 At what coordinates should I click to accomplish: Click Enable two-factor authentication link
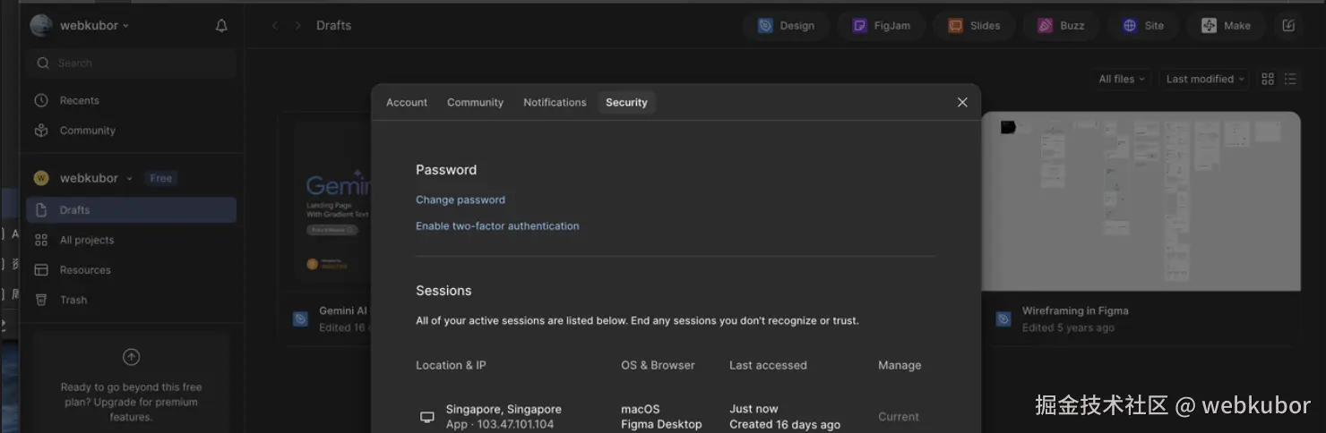497,226
